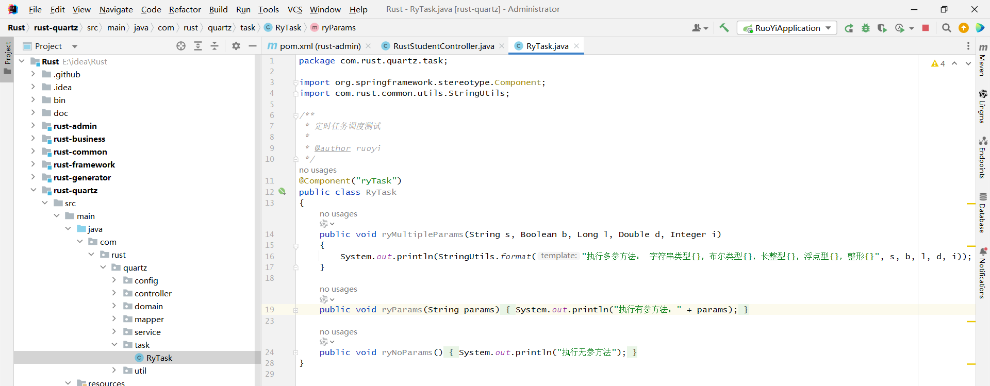Viewport: 990px width, 386px height.
Task: Toggle the Notifications tool window
Action: (x=983, y=273)
